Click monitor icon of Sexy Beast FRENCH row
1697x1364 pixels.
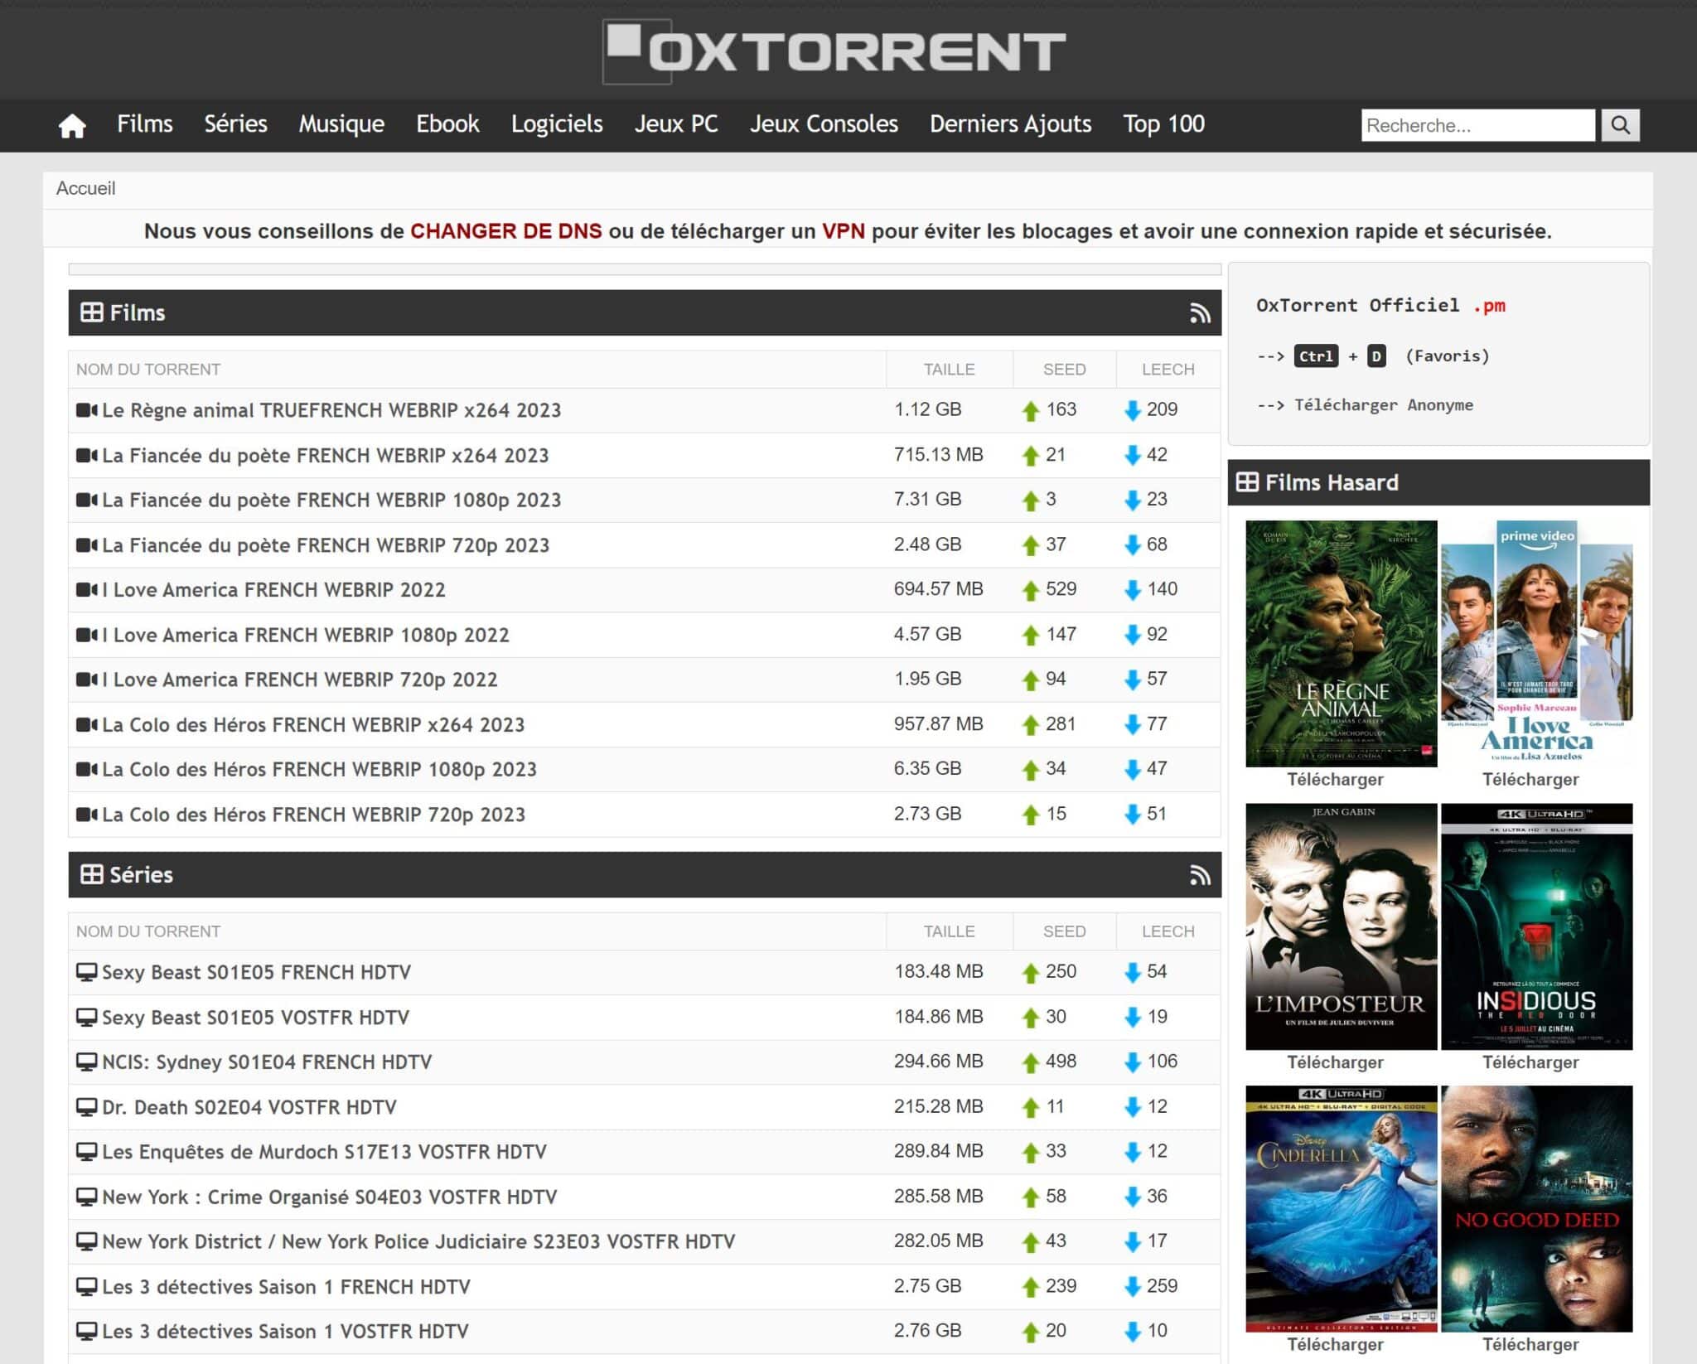pos(87,971)
